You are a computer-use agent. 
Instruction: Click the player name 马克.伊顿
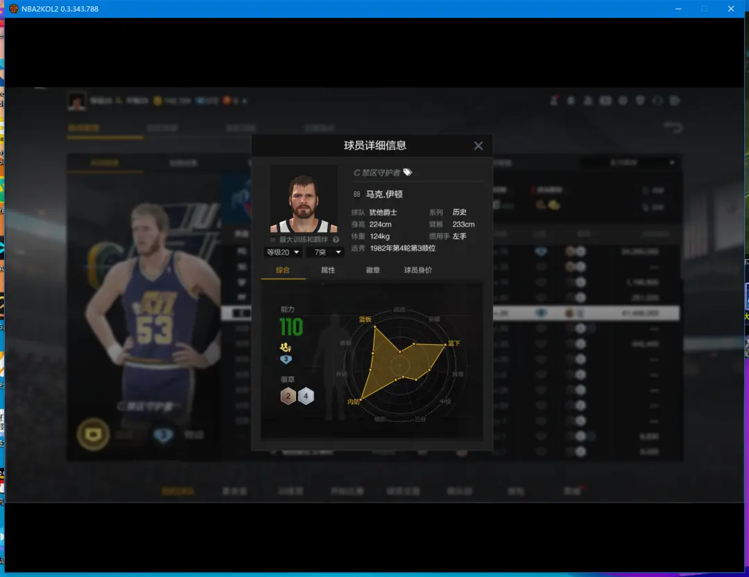[384, 194]
